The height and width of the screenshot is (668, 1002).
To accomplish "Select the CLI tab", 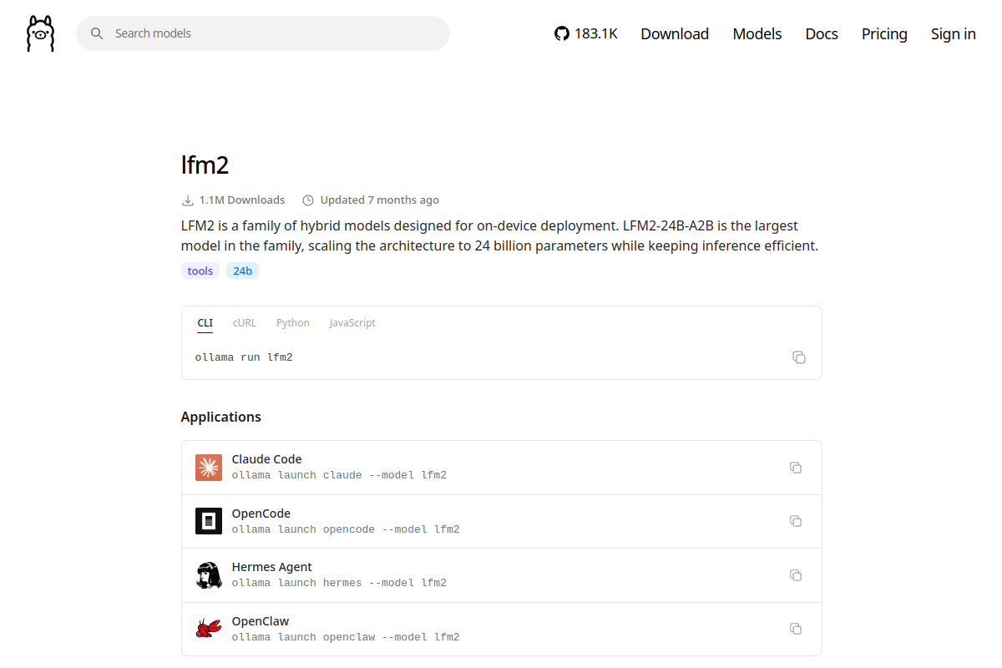I will tap(205, 323).
